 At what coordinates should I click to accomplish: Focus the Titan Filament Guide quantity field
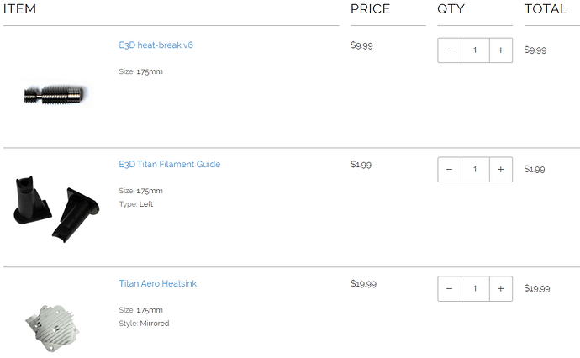pos(475,170)
